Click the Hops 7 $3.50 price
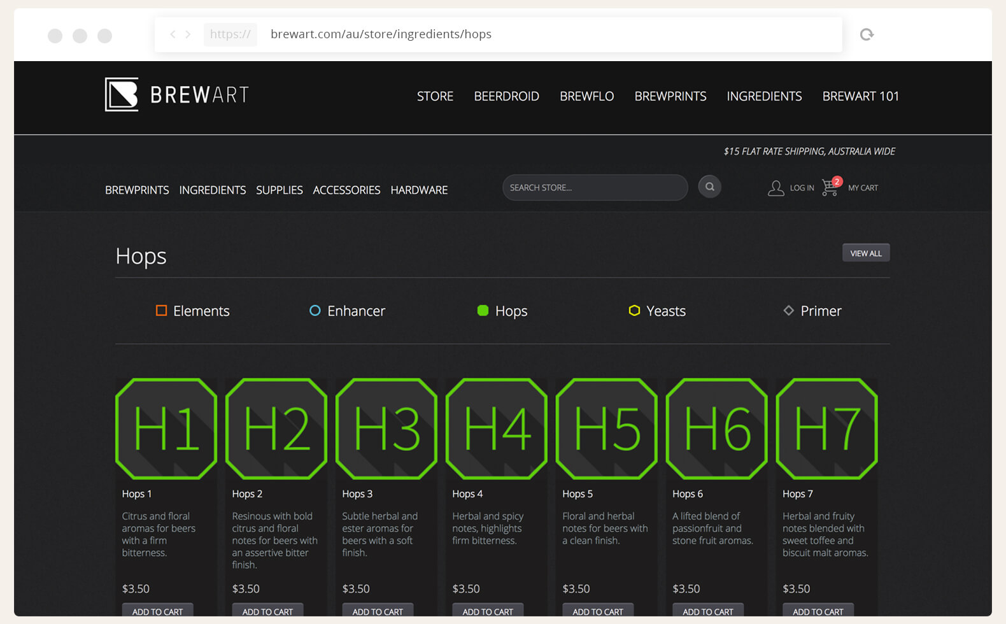 pyautogui.click(x=797, y=589)
